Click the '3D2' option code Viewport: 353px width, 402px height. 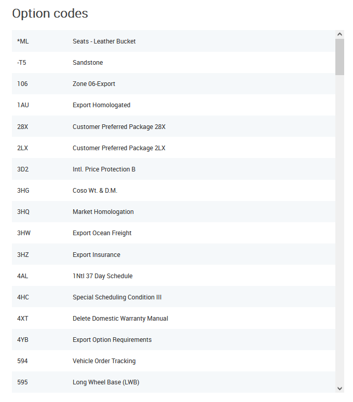point(23,169)
